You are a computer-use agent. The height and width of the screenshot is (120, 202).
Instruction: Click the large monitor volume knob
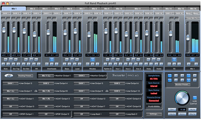[x=182, y=98]
